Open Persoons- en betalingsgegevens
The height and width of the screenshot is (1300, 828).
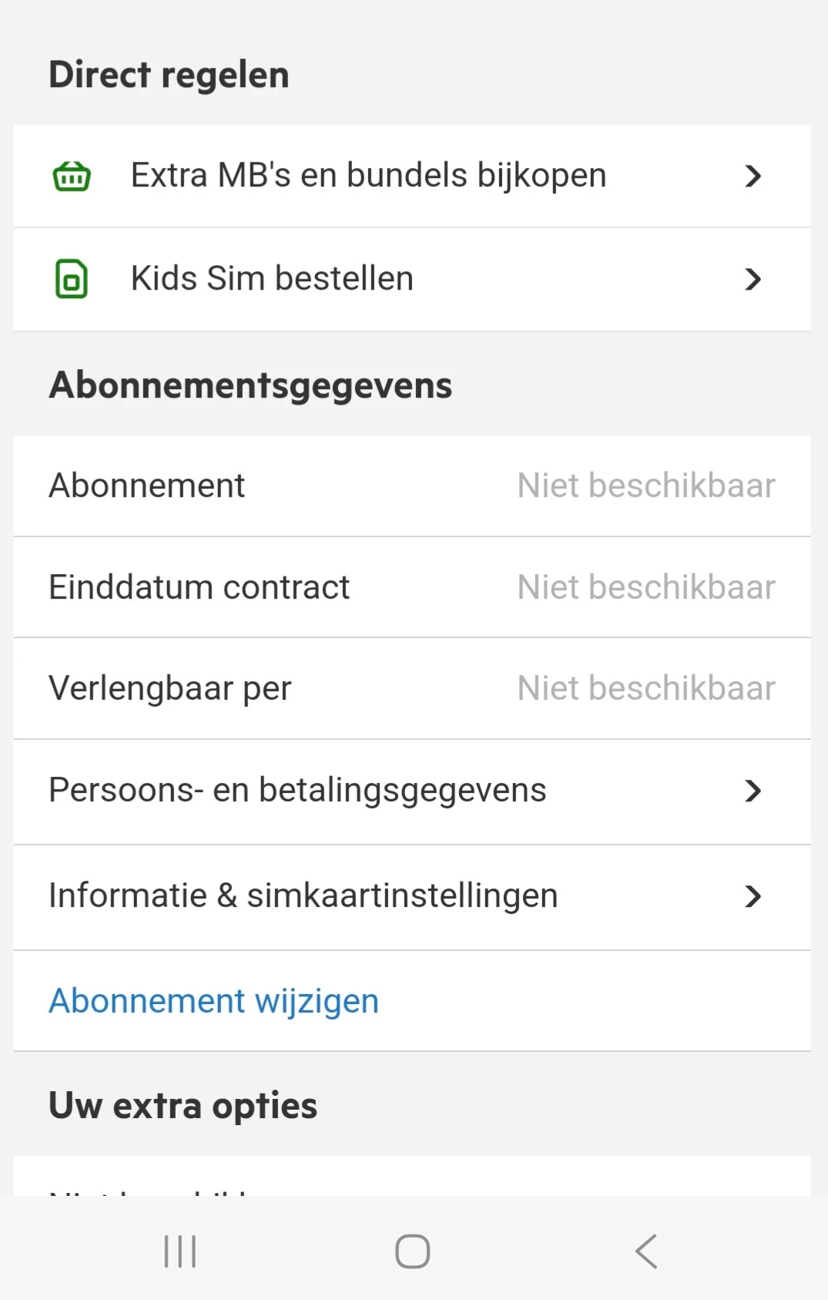click(297, 791)
